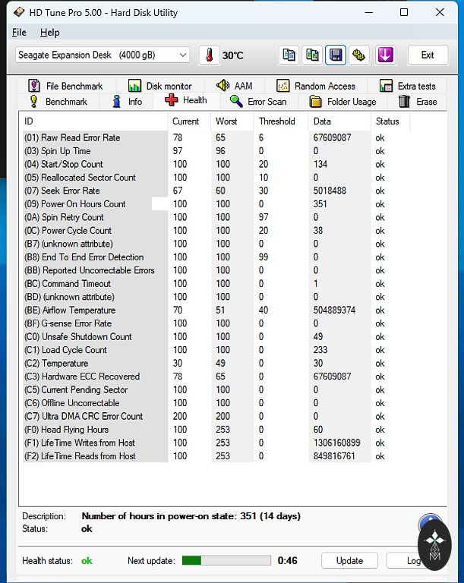Image resolution: width=464 pixels, height=583 pixels.
Task: Open the Disk monitor tab
Action: click(x=160, y=87)
